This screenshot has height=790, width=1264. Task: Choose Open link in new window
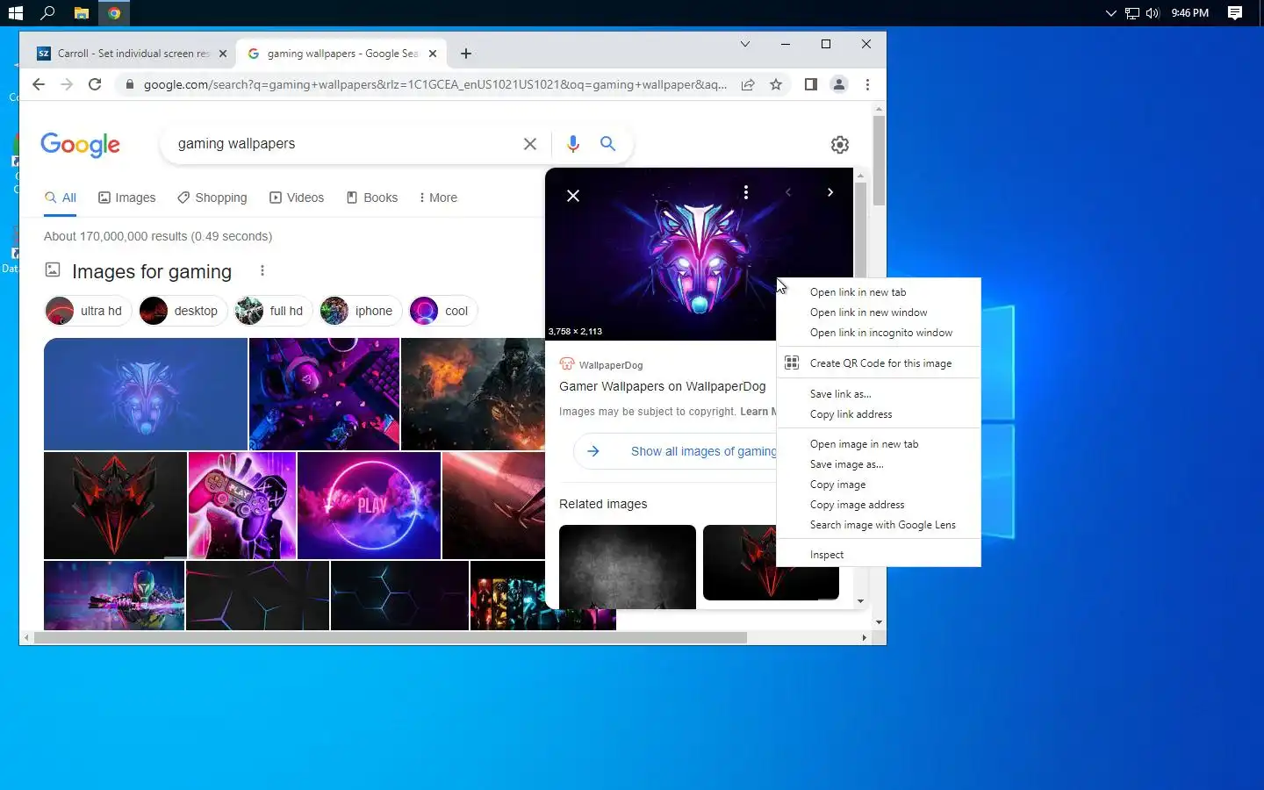click(879, 312)
